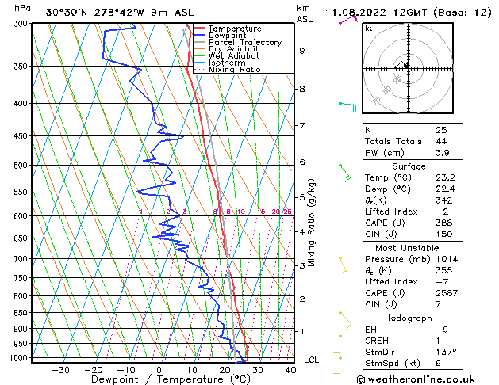This screenshot has height=385, width=499.
Task: Click the Temperature legend label
Action: click(x=235, y=29)
